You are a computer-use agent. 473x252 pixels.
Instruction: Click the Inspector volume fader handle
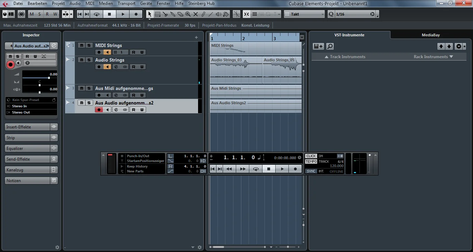pyautogui.click(x=49, y=78)
